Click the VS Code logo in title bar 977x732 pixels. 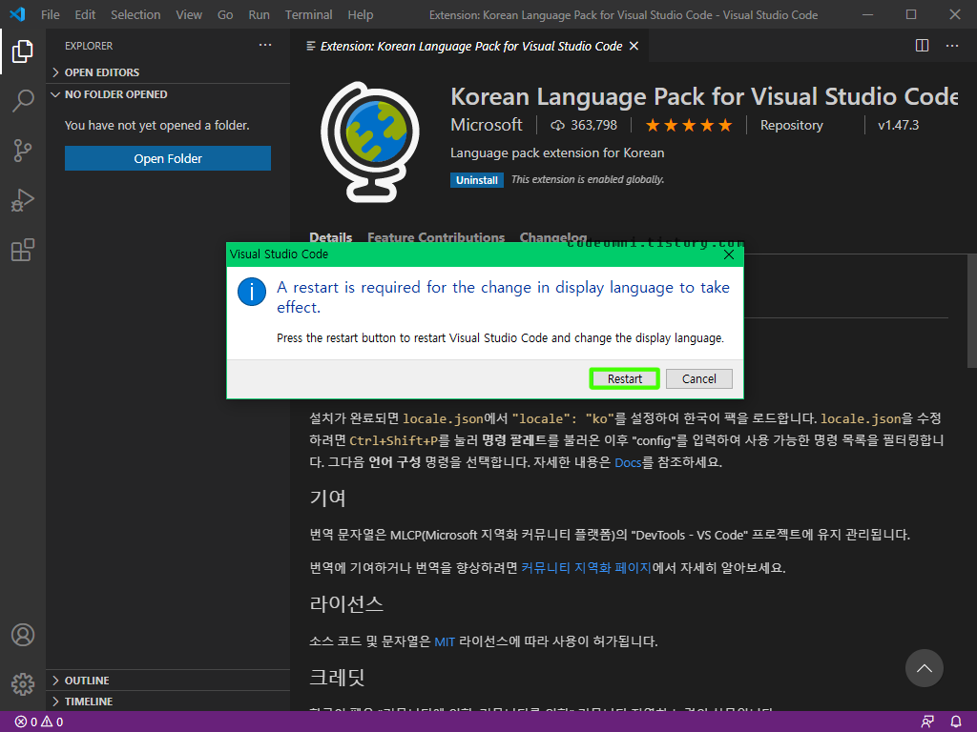17,14
